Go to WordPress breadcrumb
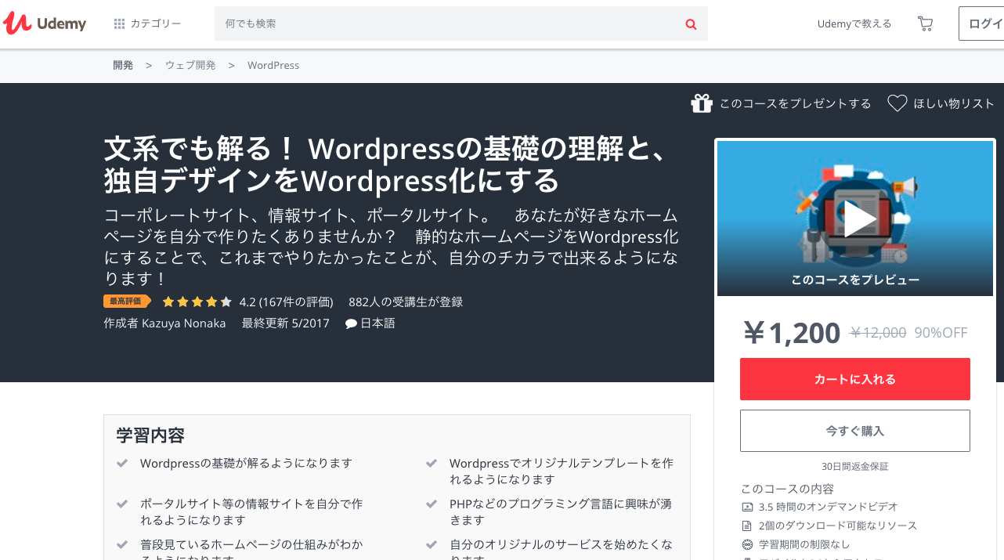 click(273, 65)
